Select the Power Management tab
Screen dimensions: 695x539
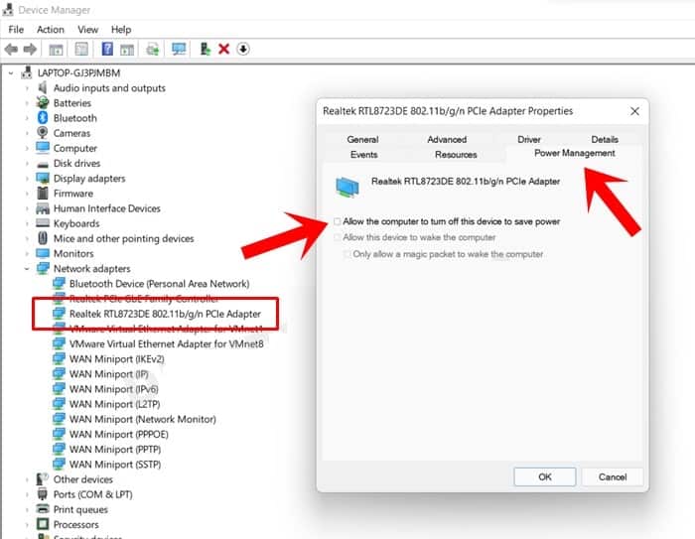tap(575, 153)
